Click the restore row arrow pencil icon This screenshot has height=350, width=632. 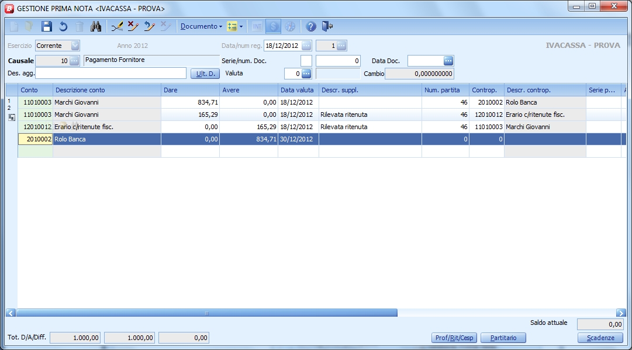pos(150,26)
